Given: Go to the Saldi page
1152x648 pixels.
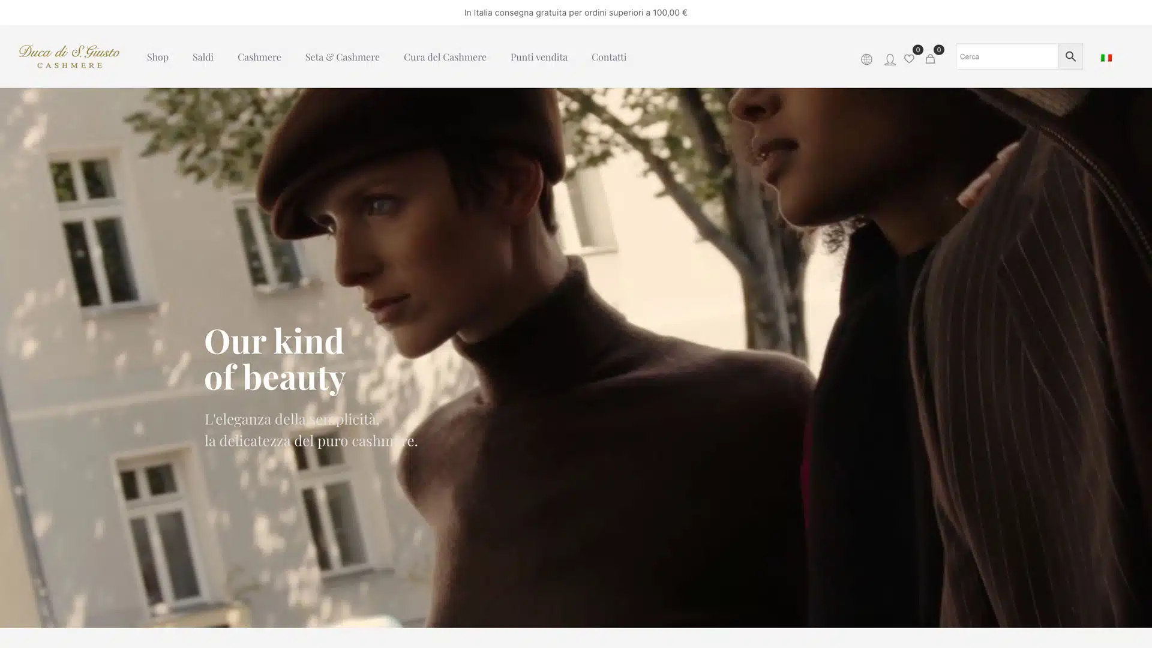Looking at the screenshot, I should (203, 56).
